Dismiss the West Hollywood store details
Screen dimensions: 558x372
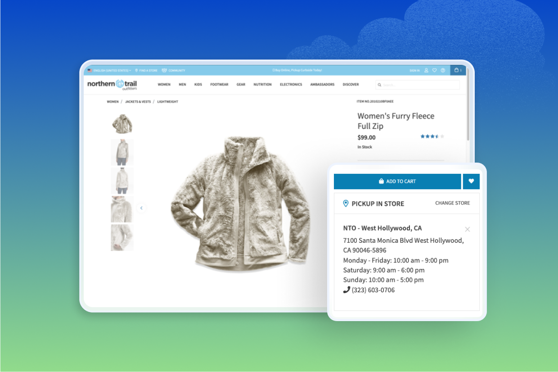(x=467, y=229)
